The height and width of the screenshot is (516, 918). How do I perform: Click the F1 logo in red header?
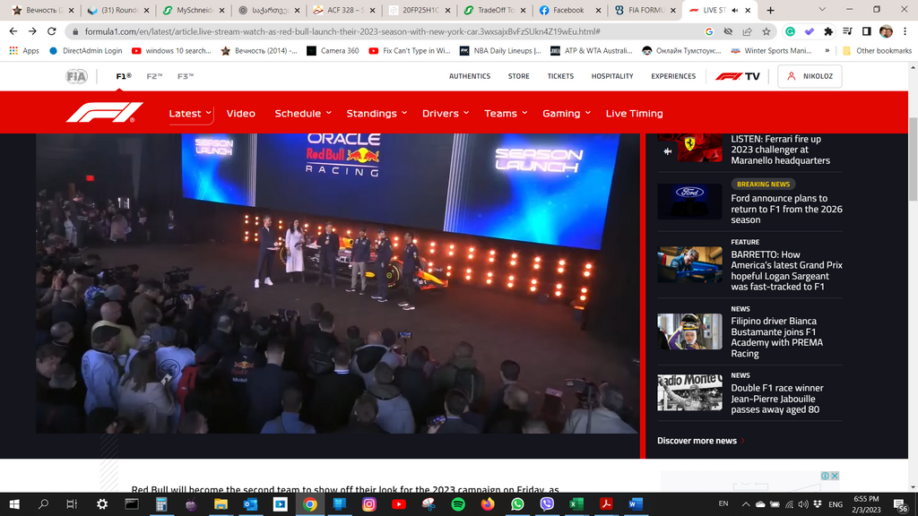(x=105, y=112)
